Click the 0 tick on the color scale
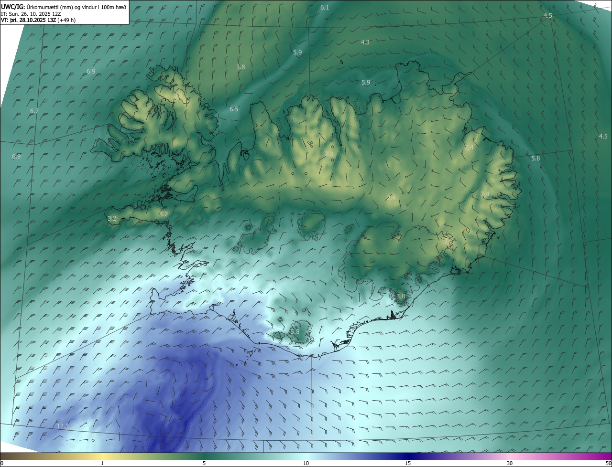The width and height of the screenshot is (612, 467). 2,463
